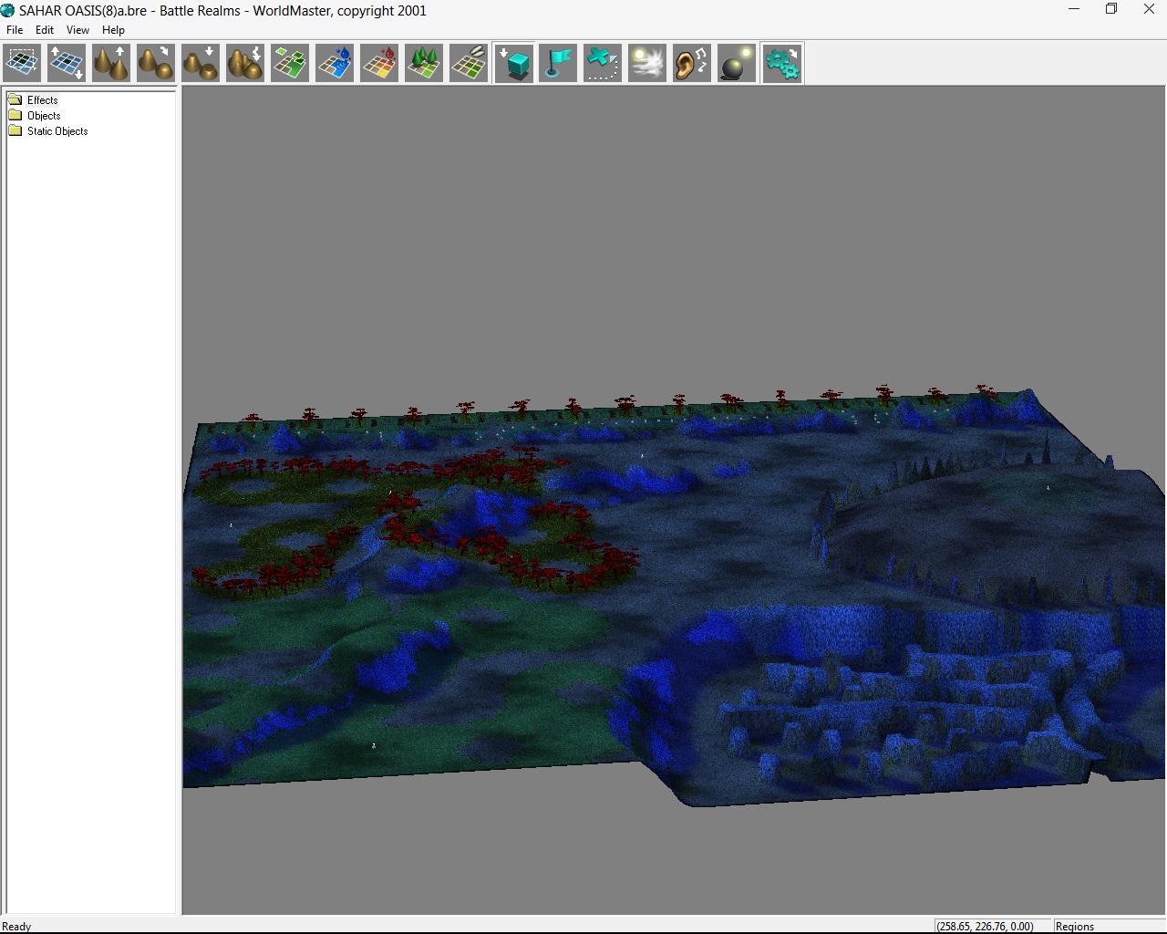The width and height of the screenshot is (1167, 934).
Task: Click the Ready status text
Action: pyautogui.click(x=16, y=926)
